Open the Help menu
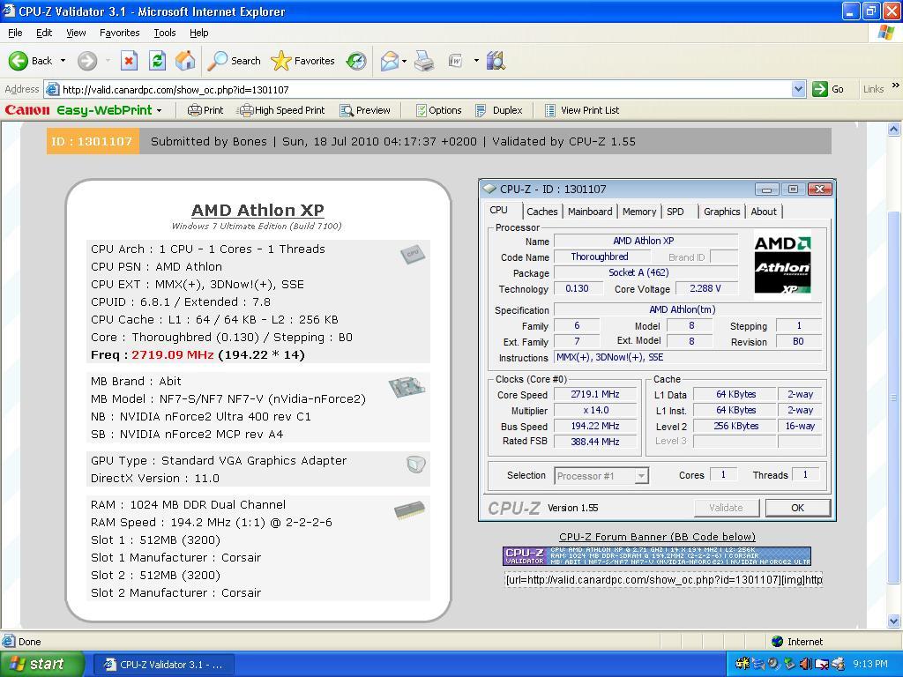Viewport: 903px width, 677px height. 198,33
